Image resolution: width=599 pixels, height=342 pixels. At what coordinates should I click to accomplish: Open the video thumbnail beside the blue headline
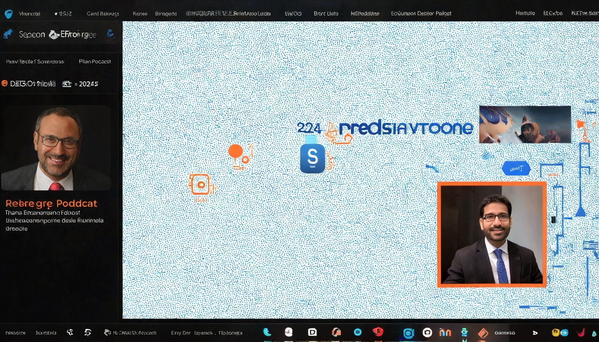(525, 124)
